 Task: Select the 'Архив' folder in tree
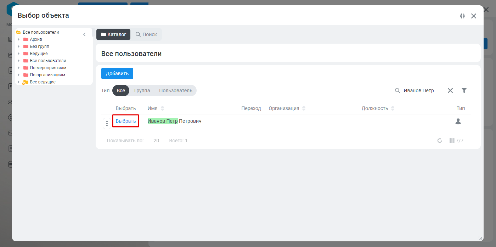tap(36, 39)
